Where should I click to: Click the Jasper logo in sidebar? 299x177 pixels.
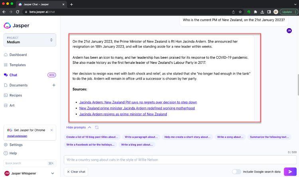pyautogui.click(x=16, y=25)
